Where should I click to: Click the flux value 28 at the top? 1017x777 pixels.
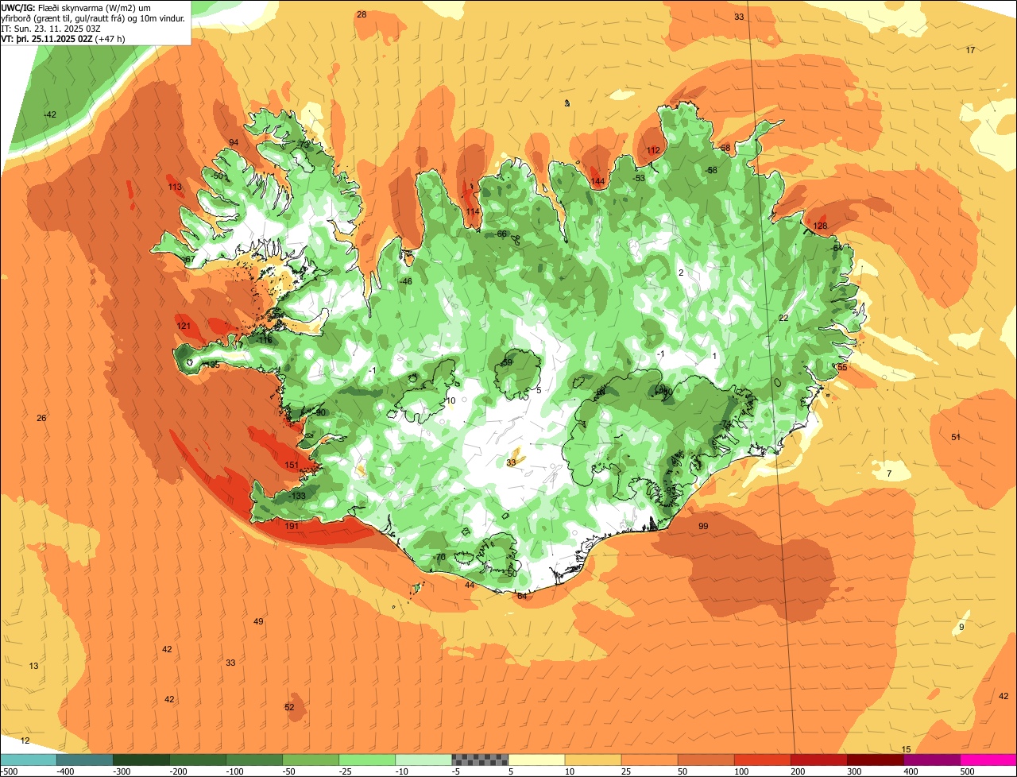point(362,15)
